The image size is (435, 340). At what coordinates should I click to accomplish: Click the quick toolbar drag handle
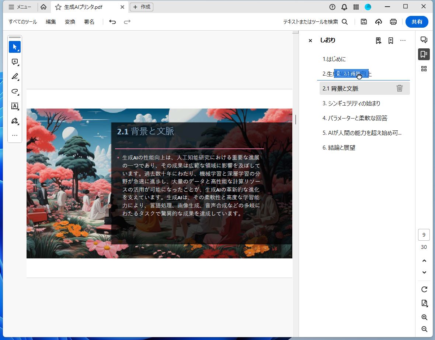[15, 37]
